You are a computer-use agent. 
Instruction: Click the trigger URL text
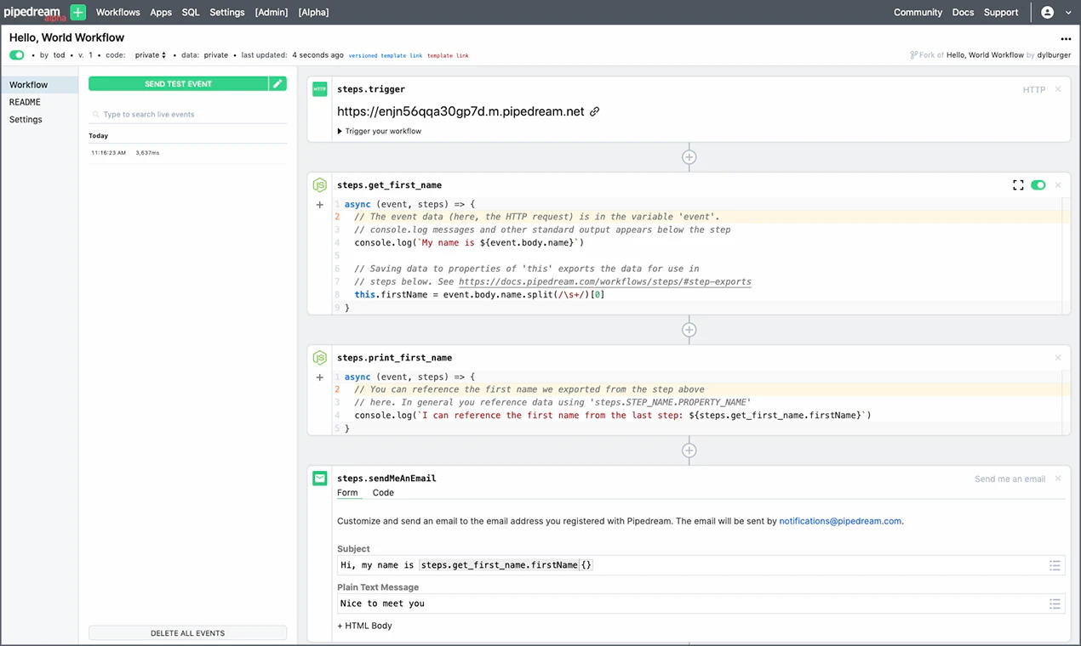pos(460,111)
